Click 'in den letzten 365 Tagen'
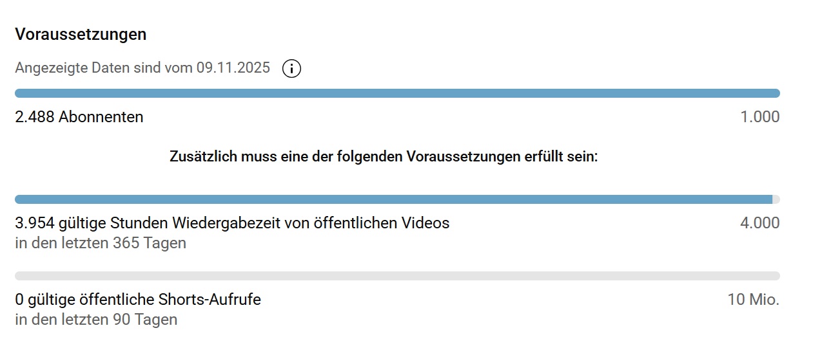The image size is (831, 346). click(101, 243)
